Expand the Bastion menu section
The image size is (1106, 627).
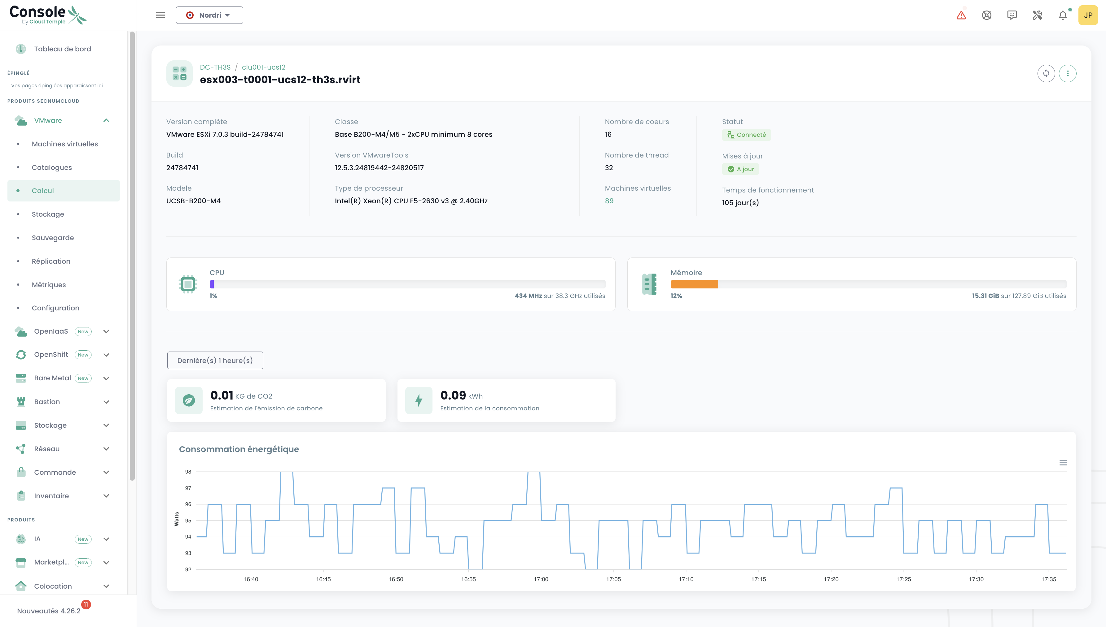click(x=106, y=402)
